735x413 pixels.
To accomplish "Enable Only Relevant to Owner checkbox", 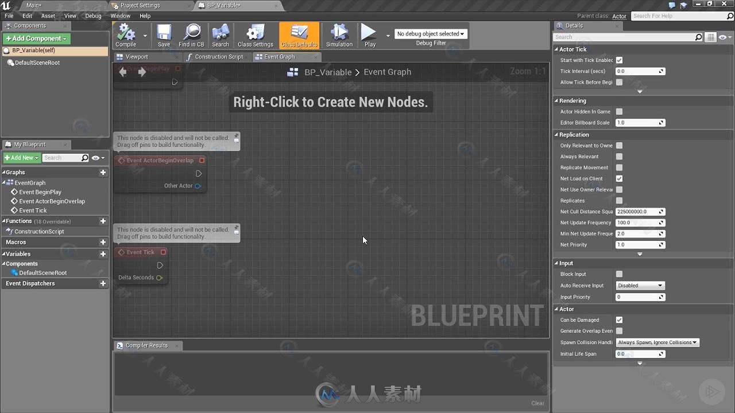I will click(x=619, y=146).
